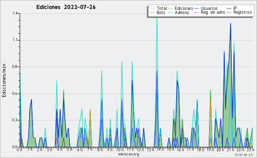Click the magenta line sample beside Reg. de adm.
This screenshot has height=158, width=257.
click(196, 12)
